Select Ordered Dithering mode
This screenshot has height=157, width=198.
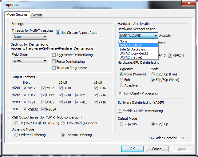pyautogui.click(x=16, y=135)
